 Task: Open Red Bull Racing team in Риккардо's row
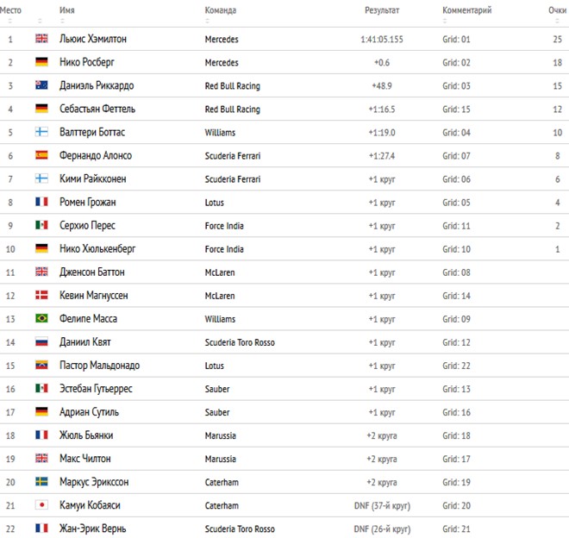[x=232, y=85]
